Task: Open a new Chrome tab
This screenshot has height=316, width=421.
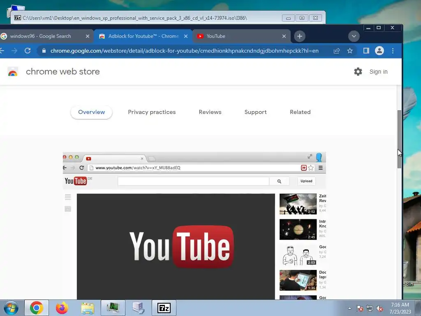Action: tap(300, 36)
